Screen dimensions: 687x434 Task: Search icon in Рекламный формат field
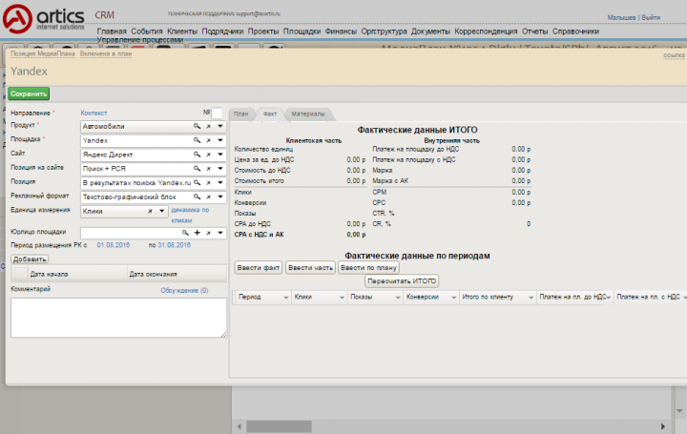click(x=198, y=196)
